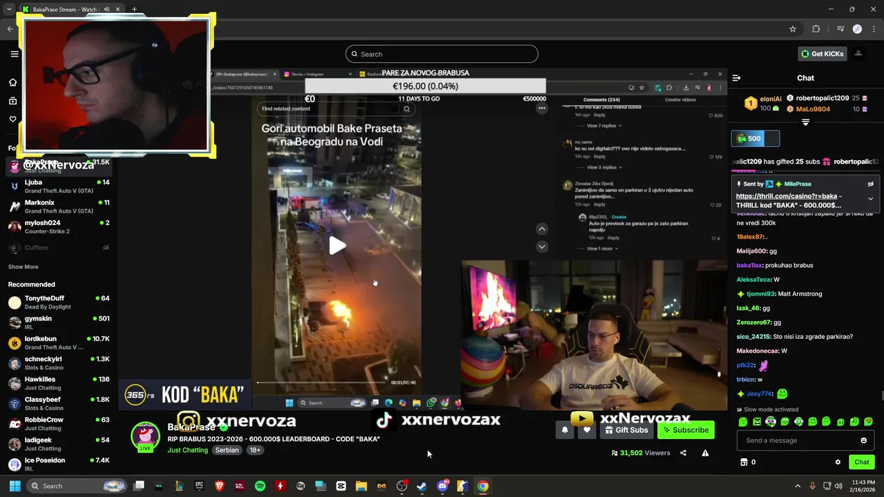Open Following heart icon in sidebar
884x497 pixels.
[12, 119]
